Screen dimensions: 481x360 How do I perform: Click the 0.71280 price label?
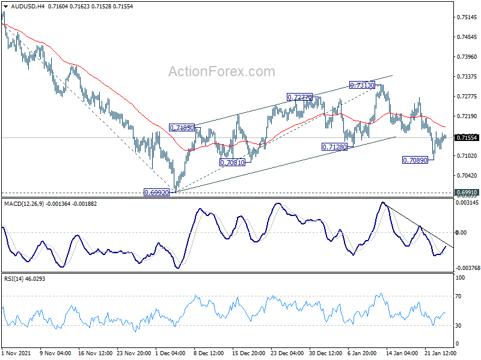(x=334, y=147)
